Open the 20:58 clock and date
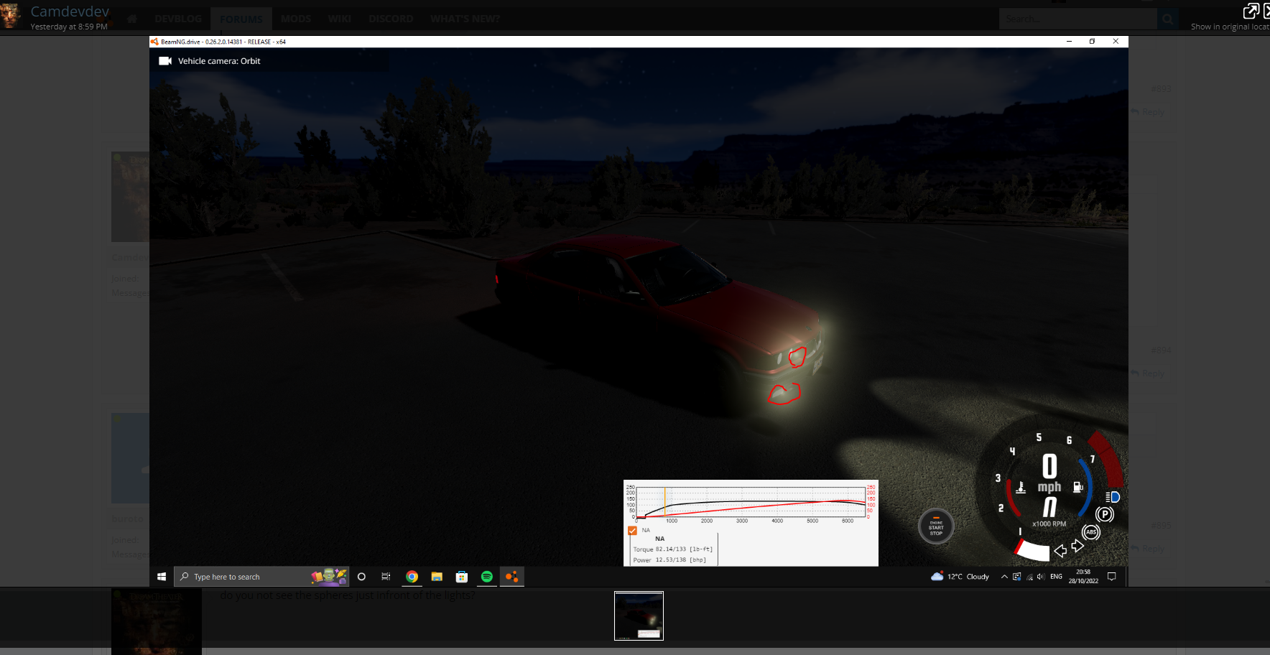The height and width of the screenshot is (655, 1270). 1083,577
